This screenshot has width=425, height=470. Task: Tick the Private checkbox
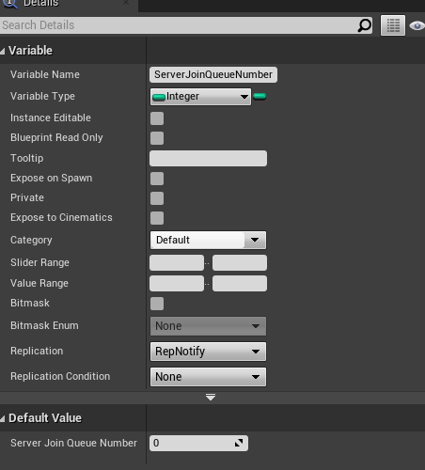pyautogui.click(x=157, y=198)
